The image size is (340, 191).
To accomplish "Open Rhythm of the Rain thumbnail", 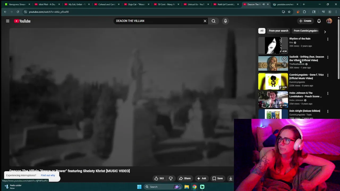I will (x=273, y=45).
